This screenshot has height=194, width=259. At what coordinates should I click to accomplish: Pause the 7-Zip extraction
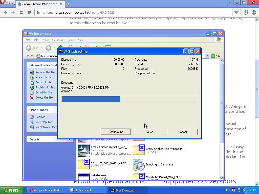click(x=149, y=132)
